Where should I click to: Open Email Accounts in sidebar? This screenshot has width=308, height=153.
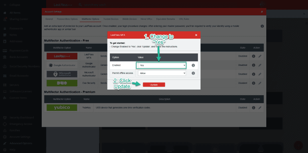click(x=19, y=76)
